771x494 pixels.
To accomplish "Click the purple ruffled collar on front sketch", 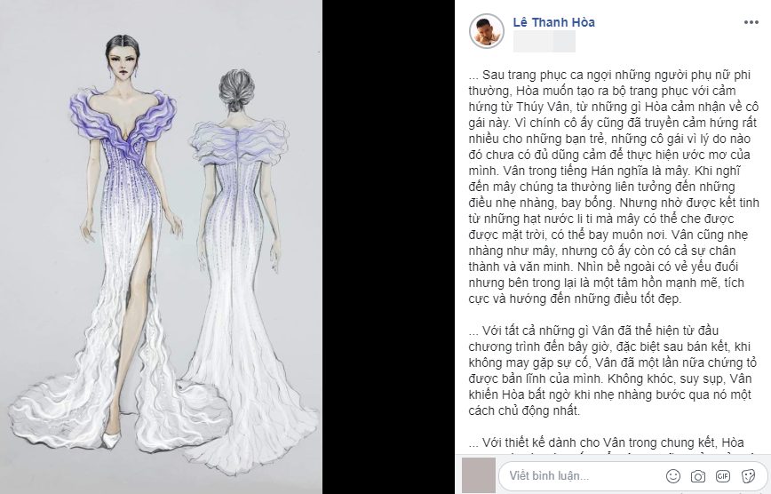I will 123,120.
